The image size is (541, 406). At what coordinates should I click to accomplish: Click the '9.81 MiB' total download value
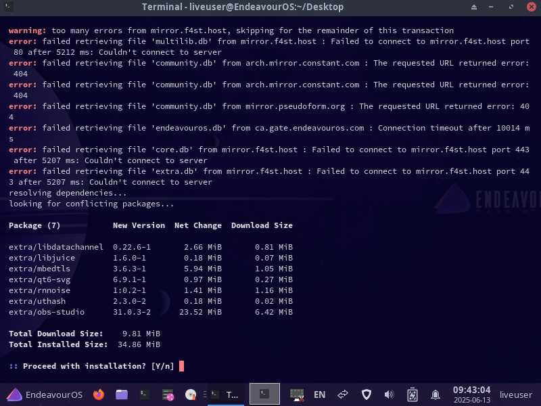141,334
